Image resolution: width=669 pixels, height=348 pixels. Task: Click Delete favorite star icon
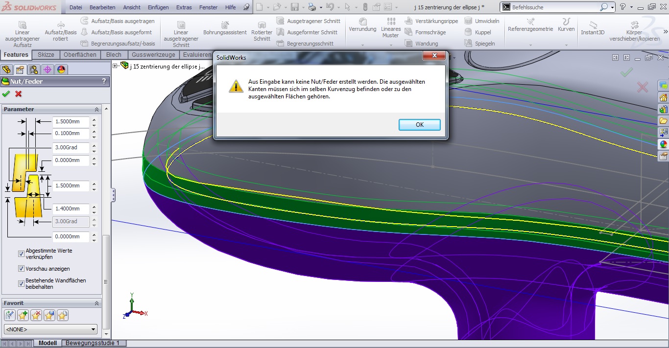click(36, 315)
